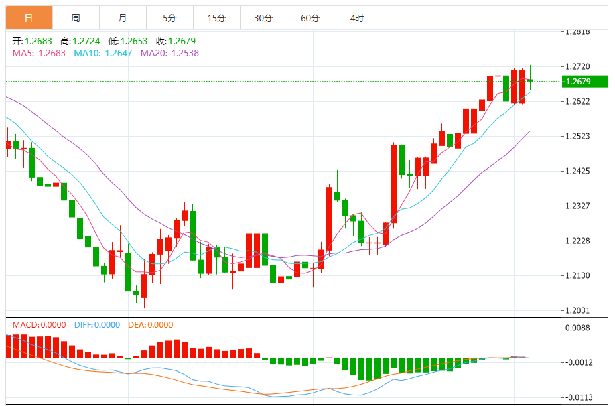
Task: Click the MACD:0.0000 label
Action: [40, 325]
